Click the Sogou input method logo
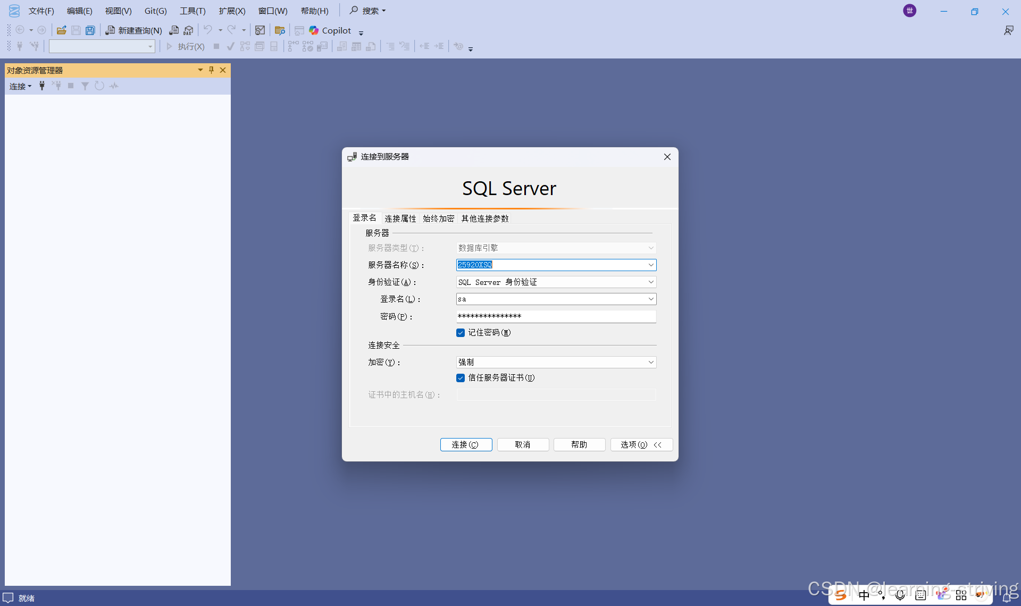The height and width of the screenshot is (606, 1021). point(840,595)
